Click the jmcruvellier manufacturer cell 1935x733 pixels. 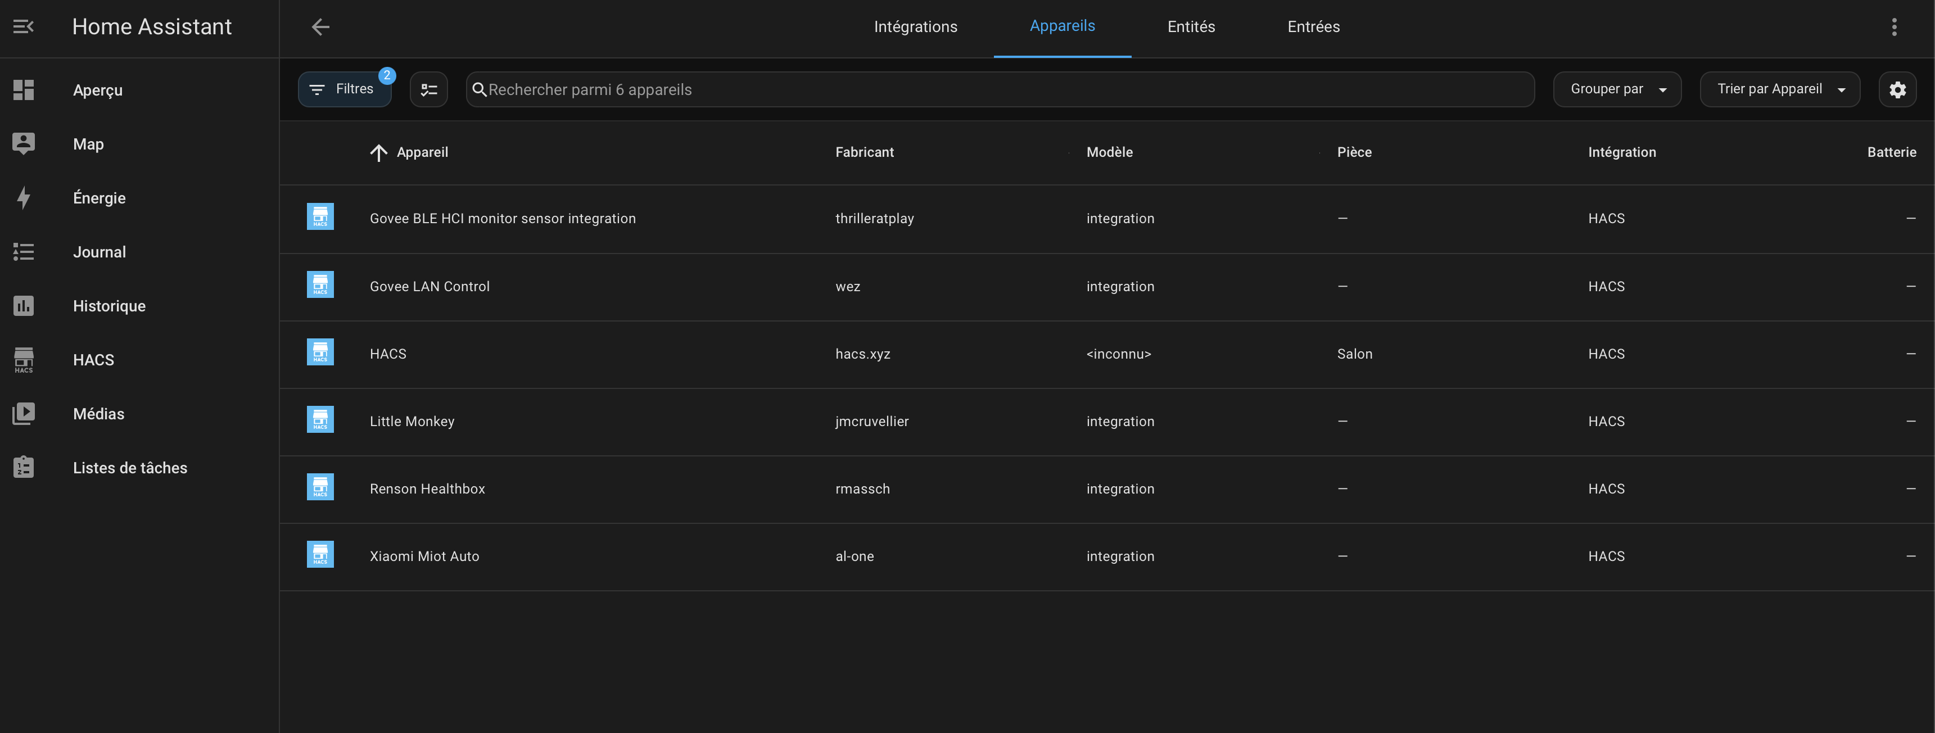[872, 422]
